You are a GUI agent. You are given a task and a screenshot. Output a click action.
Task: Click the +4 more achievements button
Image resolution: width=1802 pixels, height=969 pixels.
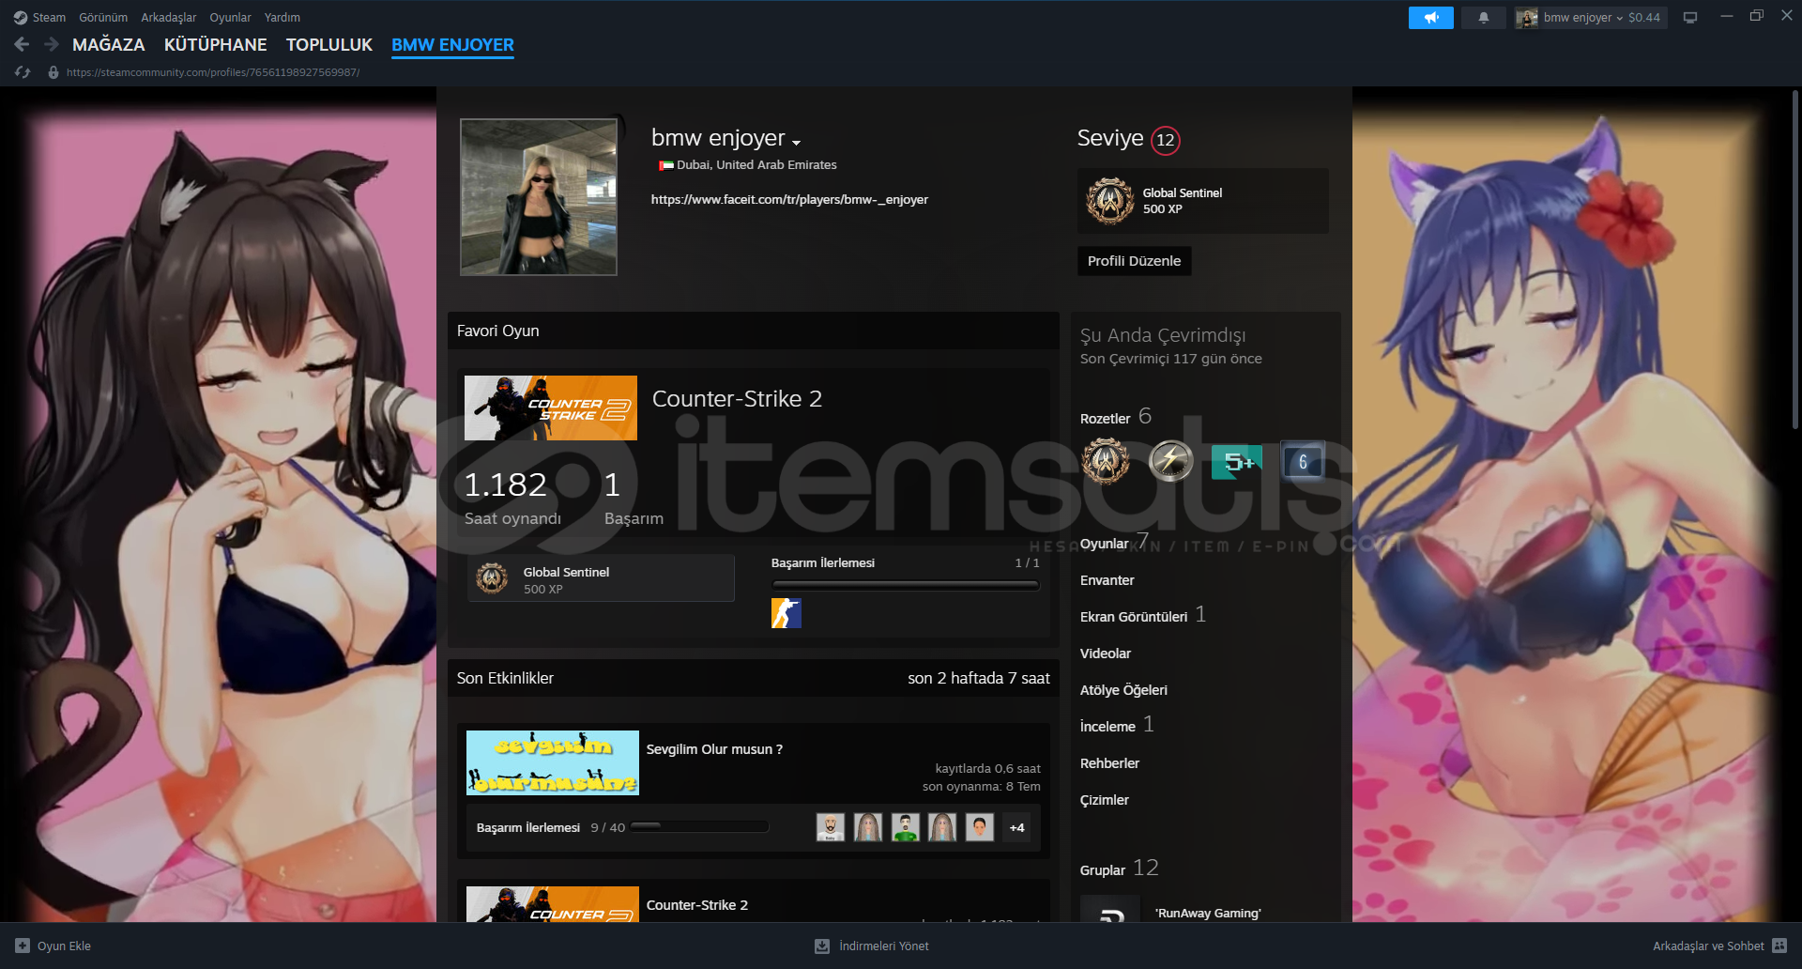1016,827
